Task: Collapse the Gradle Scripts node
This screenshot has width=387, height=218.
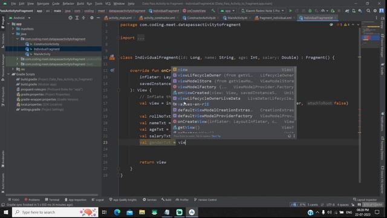Action: (x=9, y=74)
